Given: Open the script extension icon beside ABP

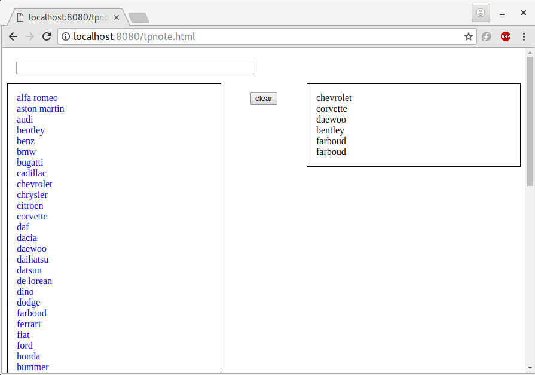Looking at the screenshot, I should [x=487, y=36].
